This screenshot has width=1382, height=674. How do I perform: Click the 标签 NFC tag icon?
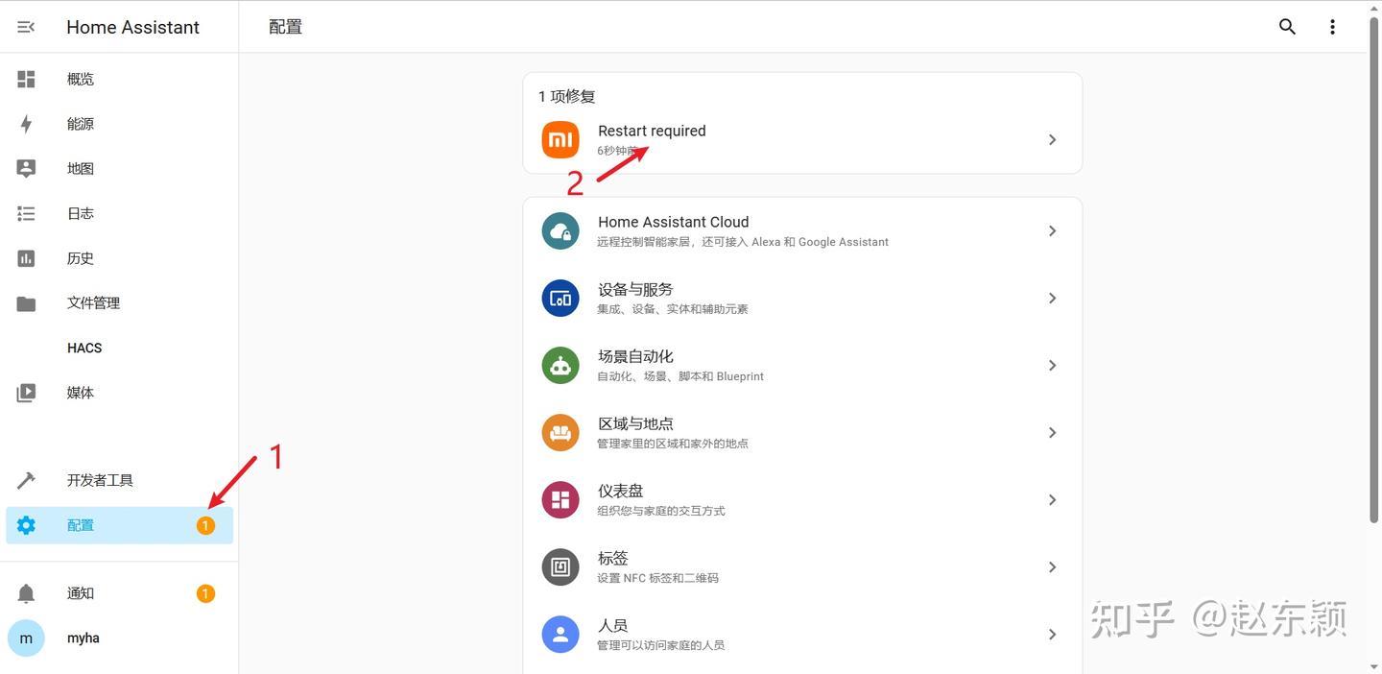tap(560, 567)
